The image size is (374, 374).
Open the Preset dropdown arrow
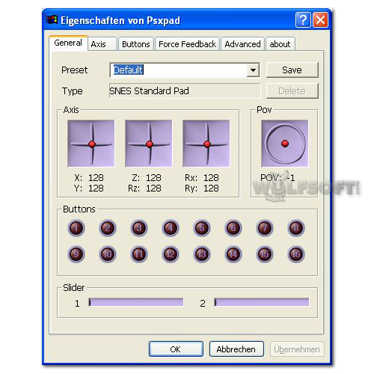[253, 70]
